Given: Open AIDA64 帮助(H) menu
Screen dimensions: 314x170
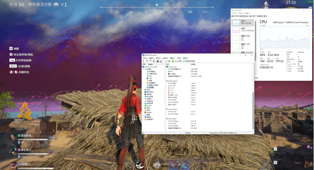Looking at the screenshot, I should click(x=186, y=58).
